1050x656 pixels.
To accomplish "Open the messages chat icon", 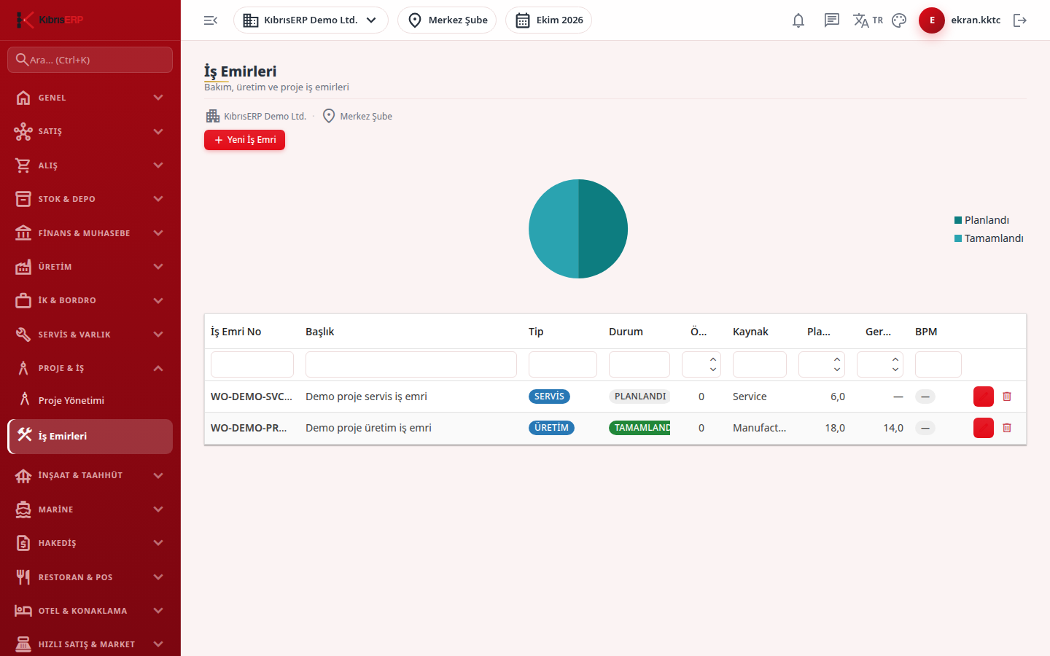I will (x=832, y=20).
